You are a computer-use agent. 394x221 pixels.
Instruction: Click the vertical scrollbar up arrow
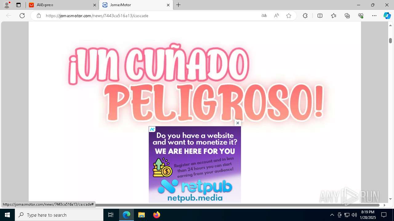click(390, 25)
